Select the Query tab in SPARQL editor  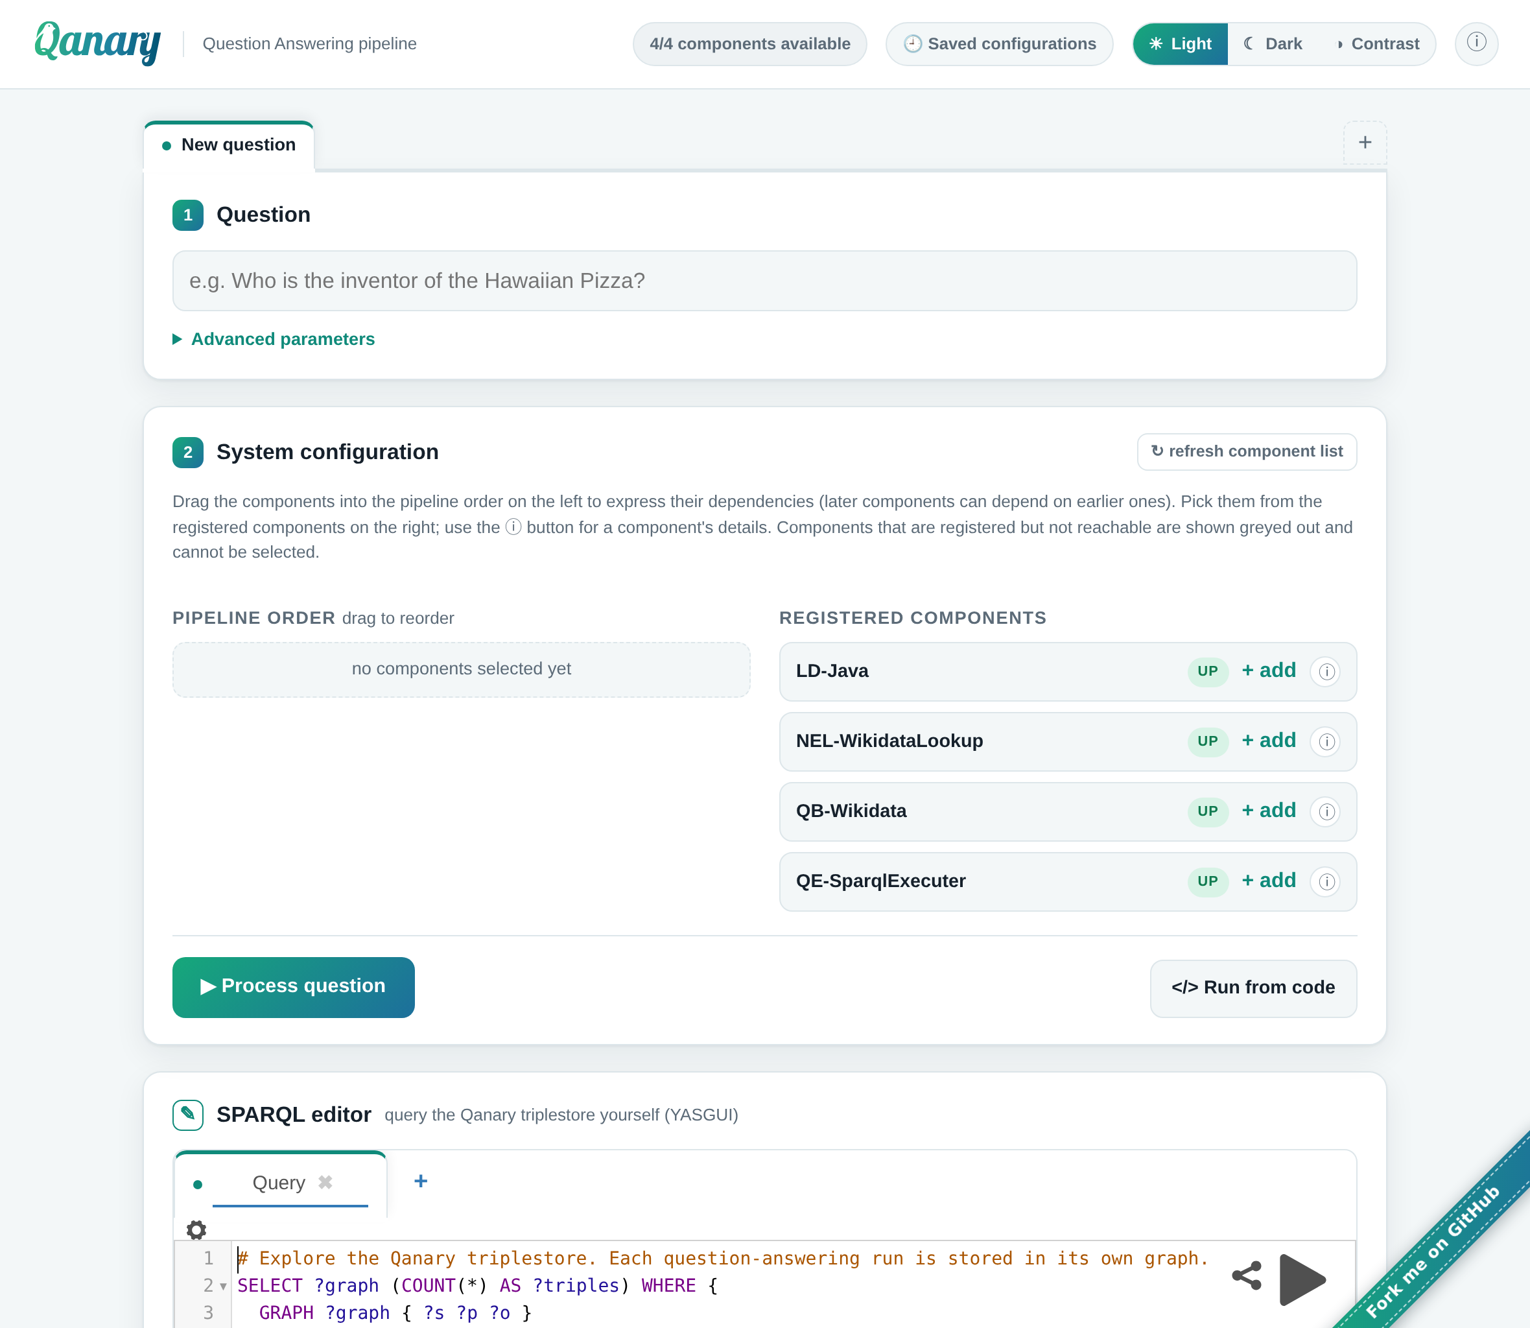click(x=279, y=1183)
